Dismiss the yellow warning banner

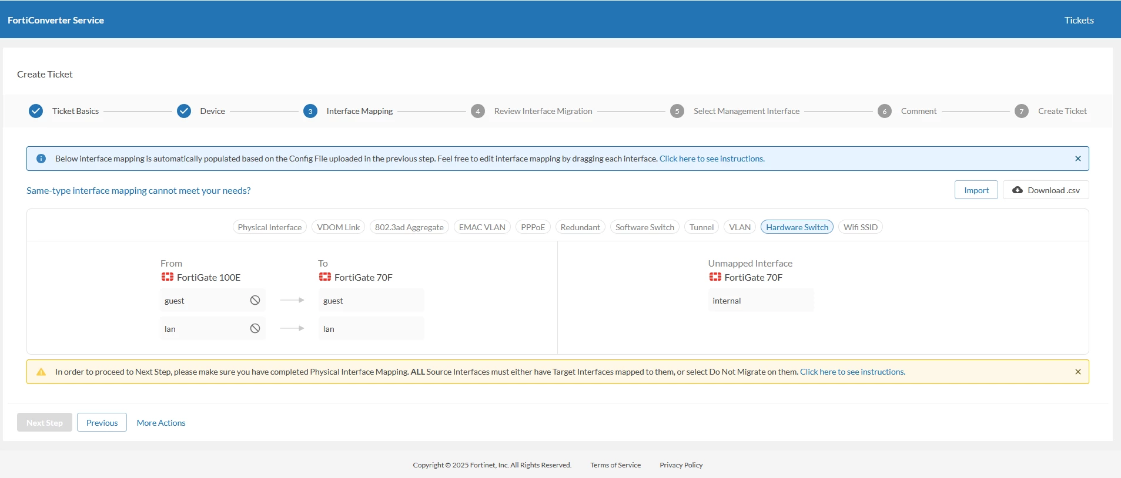tap(1078, 372)
